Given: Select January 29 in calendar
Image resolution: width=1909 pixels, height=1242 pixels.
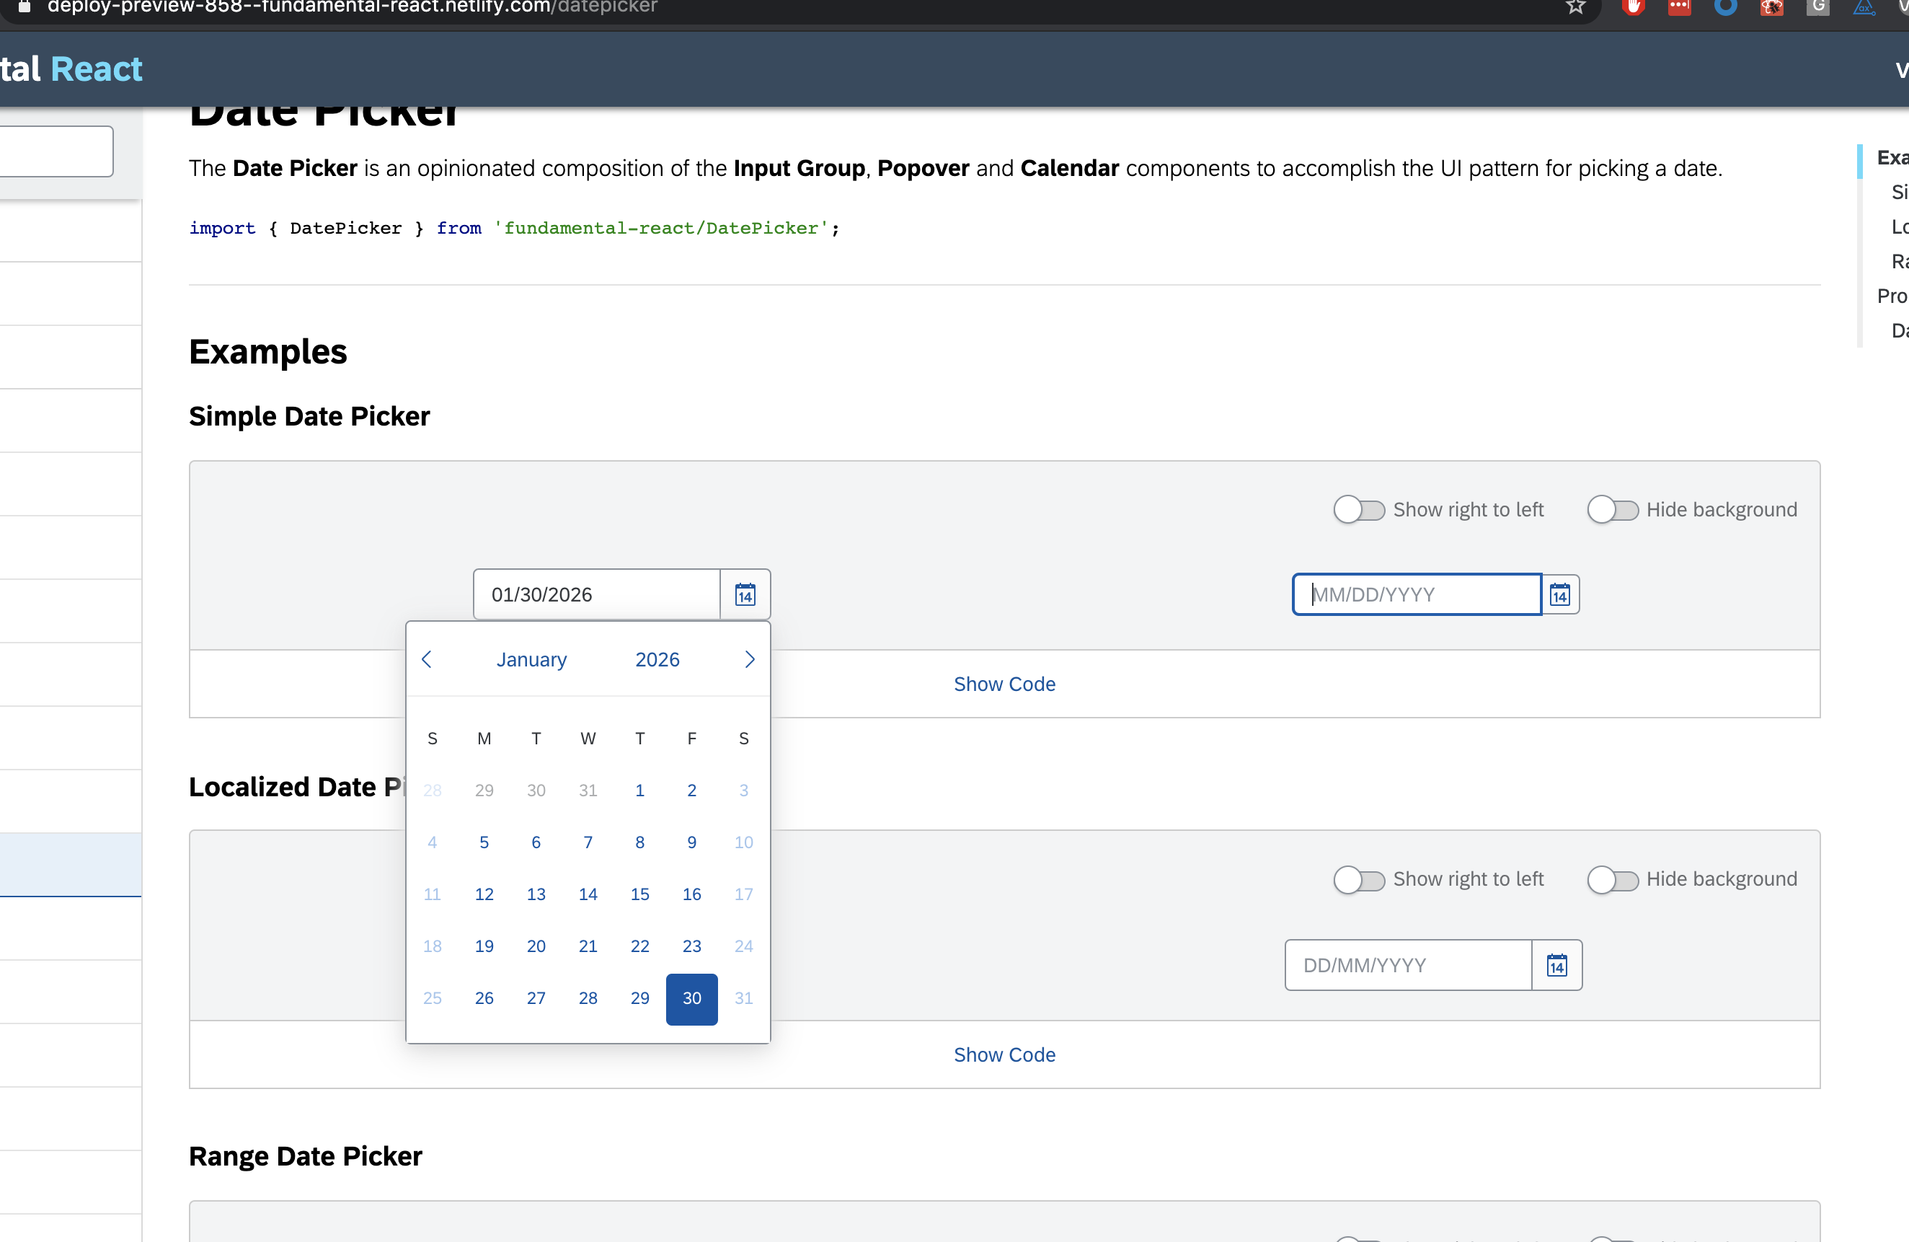Looking at the screenshot, I should click(x=639, y=998).
